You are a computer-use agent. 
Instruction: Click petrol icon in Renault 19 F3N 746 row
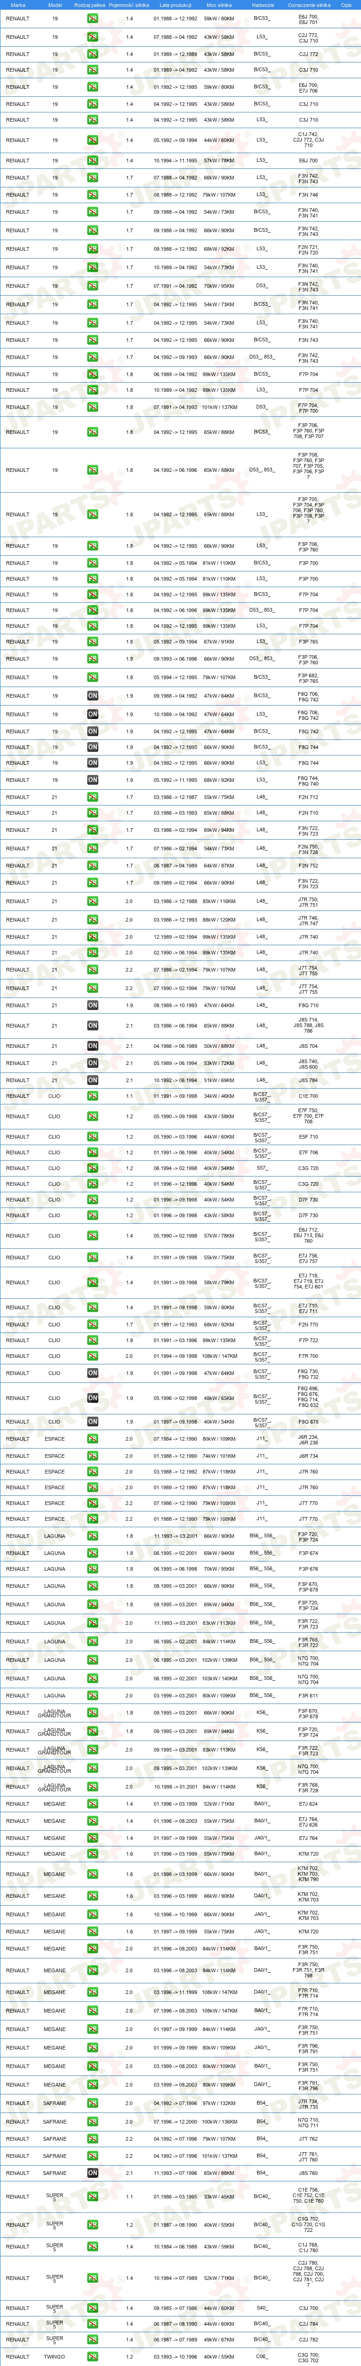click(92, 195)
